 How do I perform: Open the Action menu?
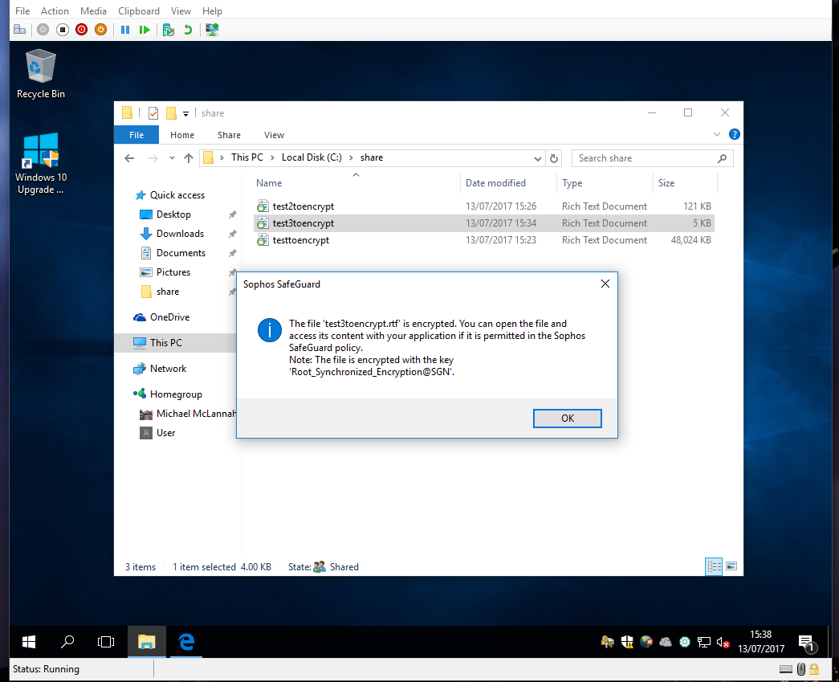coord(55,10)
